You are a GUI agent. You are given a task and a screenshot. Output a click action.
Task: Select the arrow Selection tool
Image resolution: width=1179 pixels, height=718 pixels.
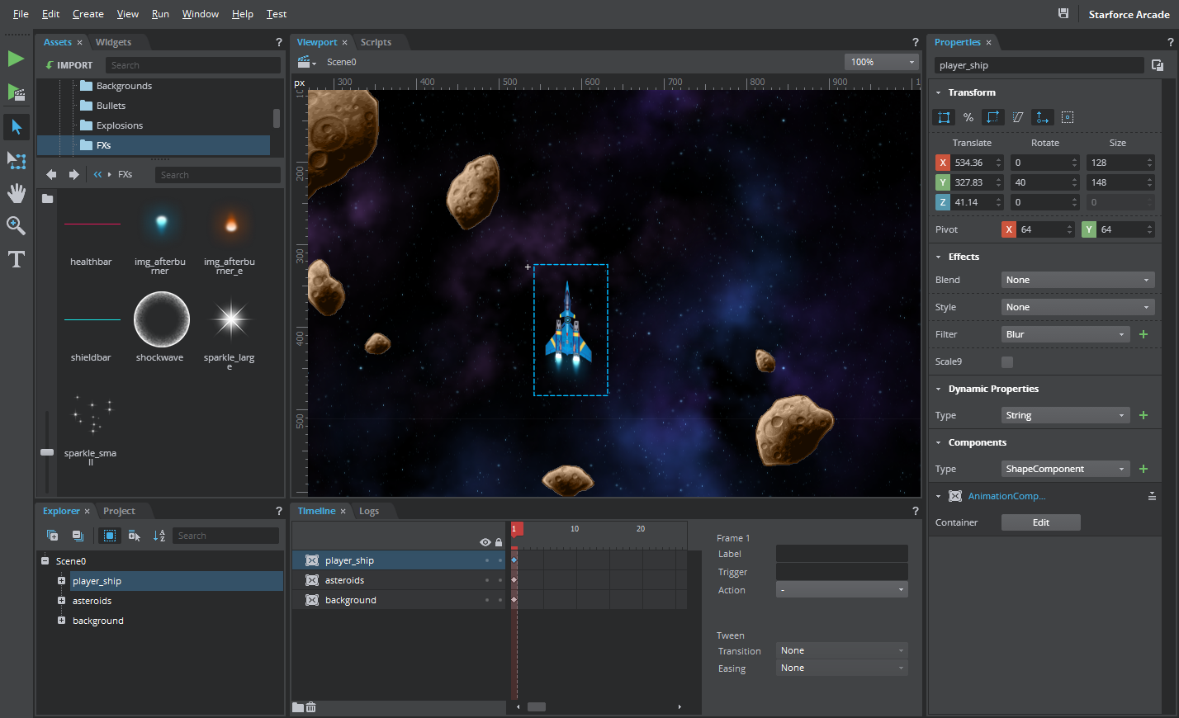coord(17,127)
